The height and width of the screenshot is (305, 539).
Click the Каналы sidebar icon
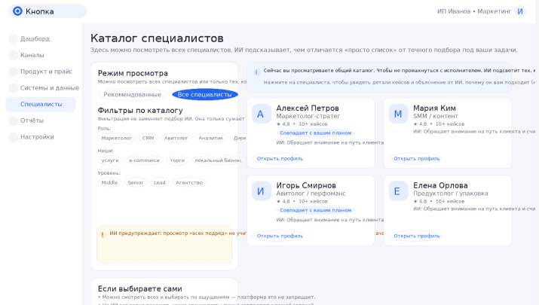pos(13,55)
